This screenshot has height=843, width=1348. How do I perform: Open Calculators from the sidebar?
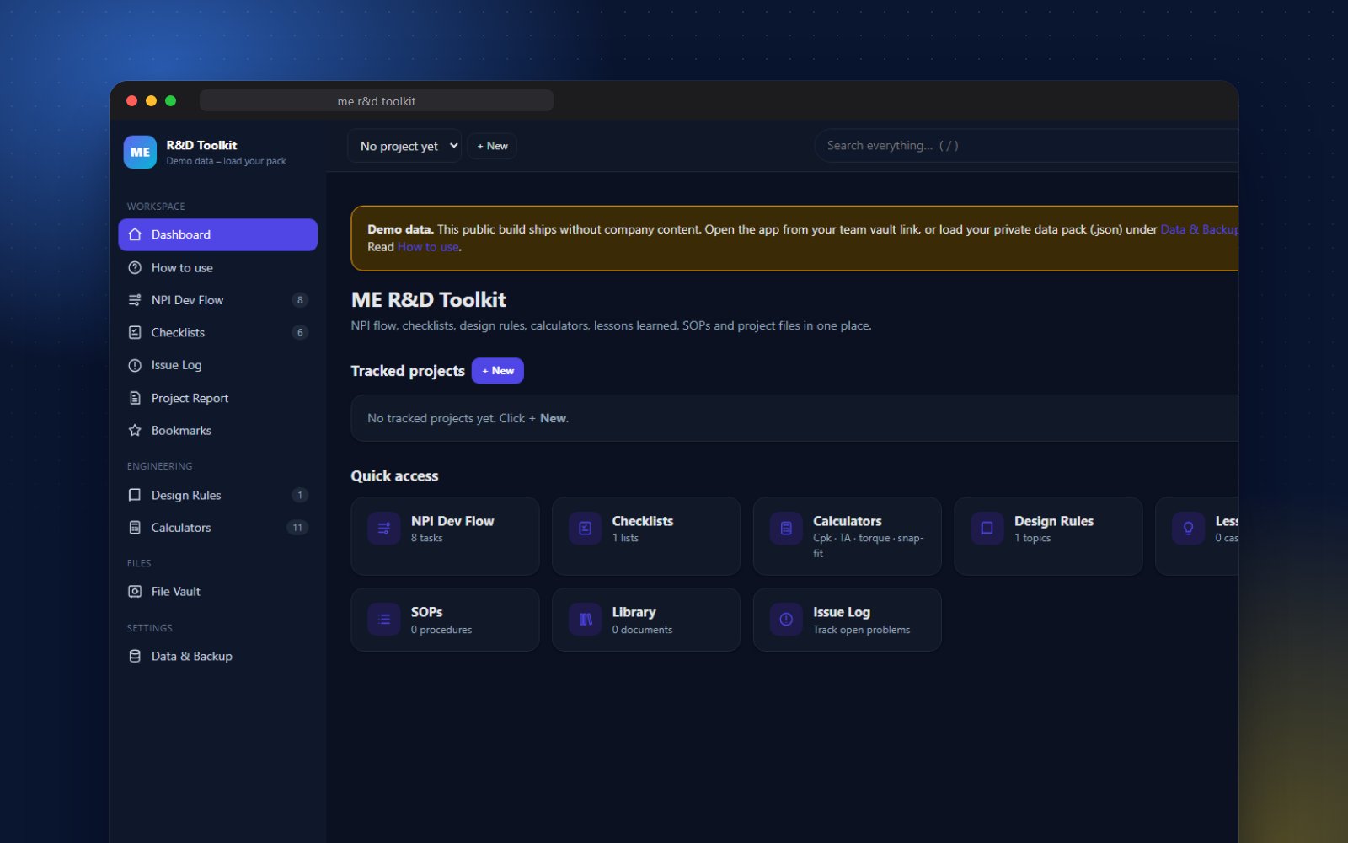click(x=217, y=528)
